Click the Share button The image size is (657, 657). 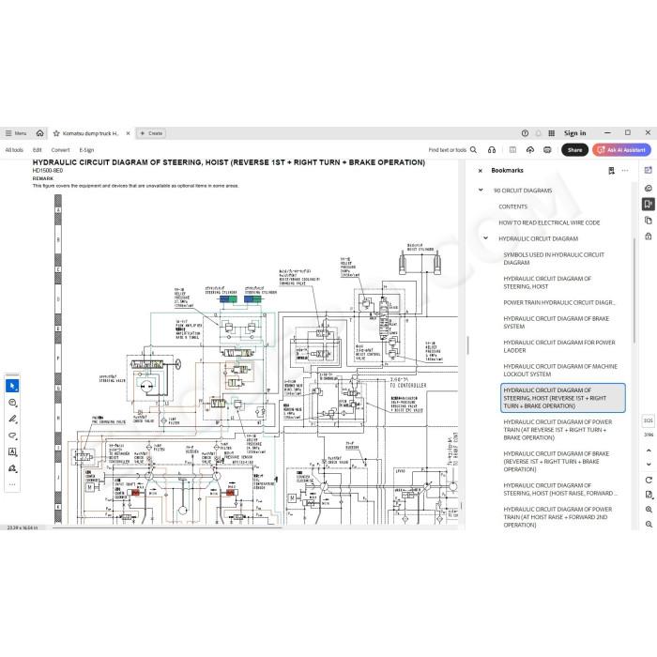[x=574, y=149]
